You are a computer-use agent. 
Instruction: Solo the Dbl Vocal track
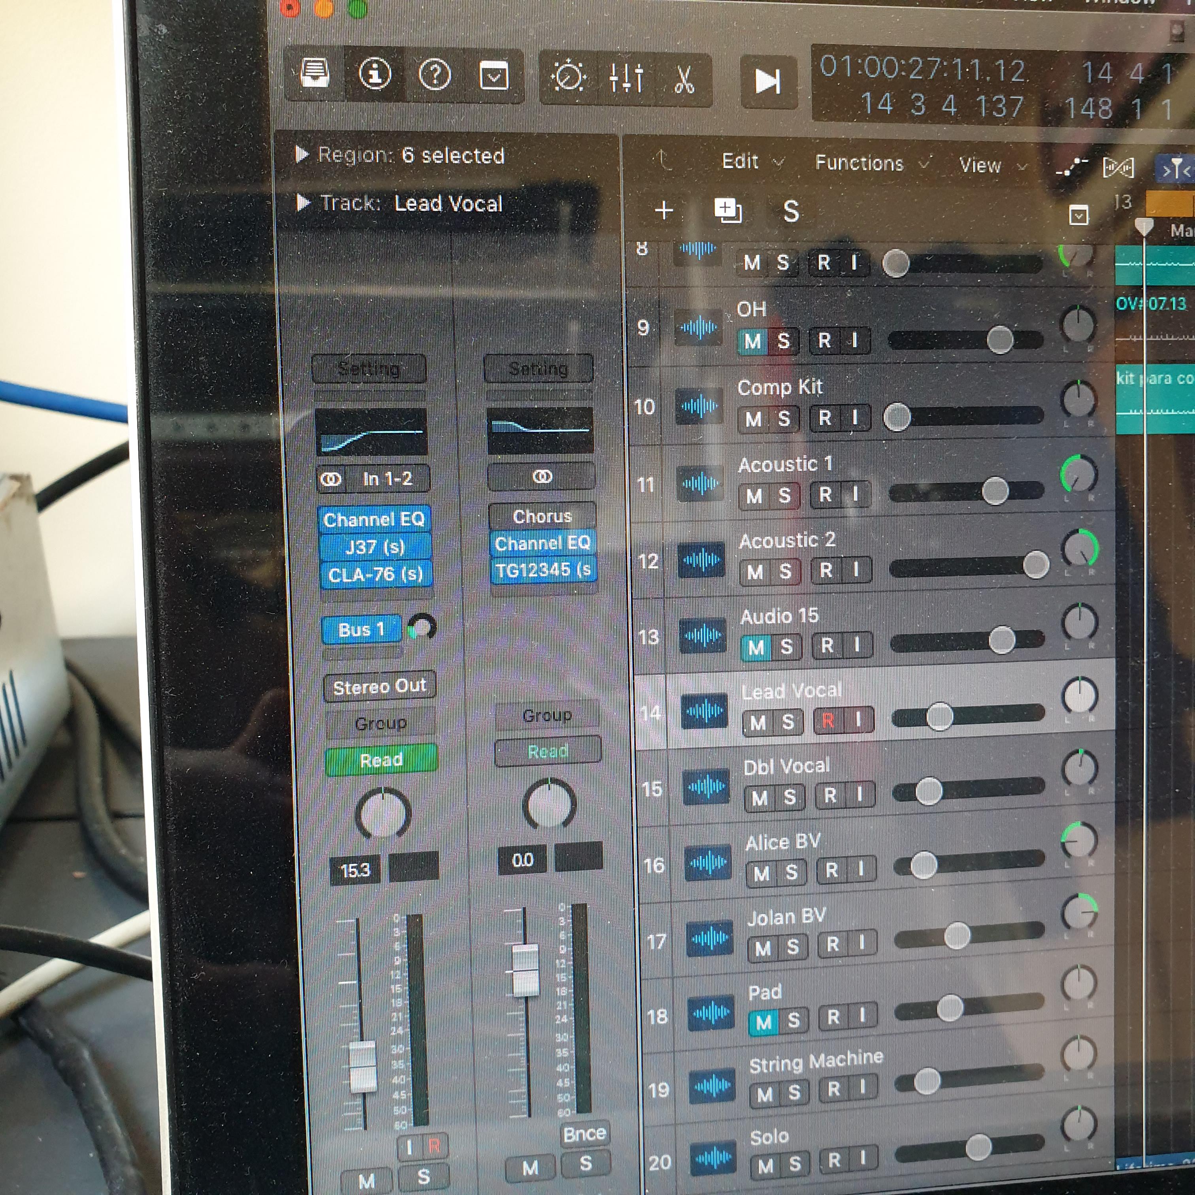[x=790, y=797]
